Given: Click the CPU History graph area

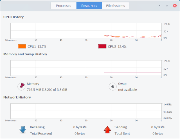Looking at the screenshot, I should click(86, 30).
